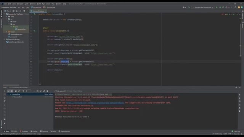
Task: Clear console with trash icon
Action: click(x=239, y=111)
